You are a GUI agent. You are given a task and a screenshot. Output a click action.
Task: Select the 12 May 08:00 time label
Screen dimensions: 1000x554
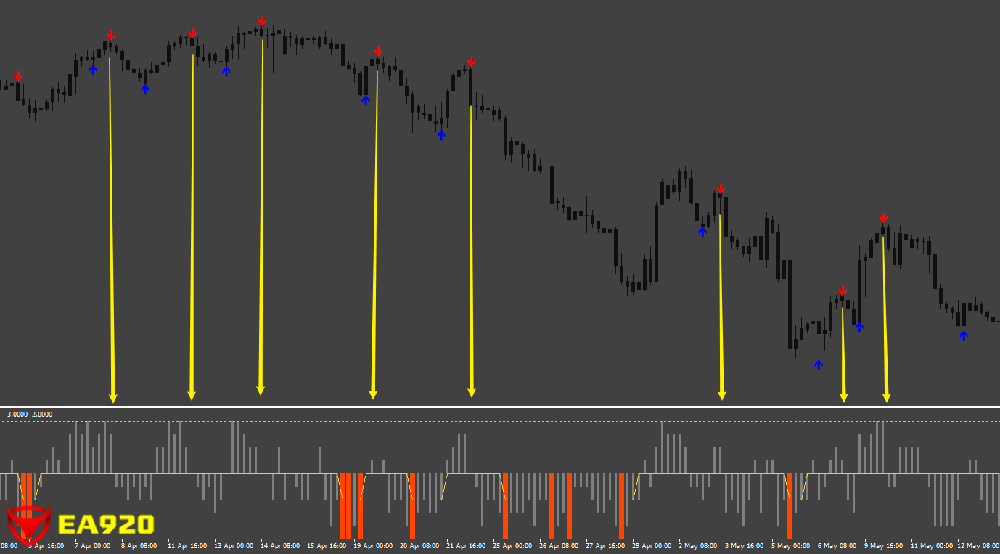tap(977, 546)
